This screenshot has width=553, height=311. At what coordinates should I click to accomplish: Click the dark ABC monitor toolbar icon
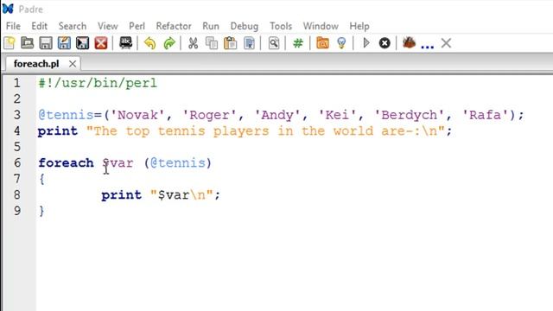[126, 43]
